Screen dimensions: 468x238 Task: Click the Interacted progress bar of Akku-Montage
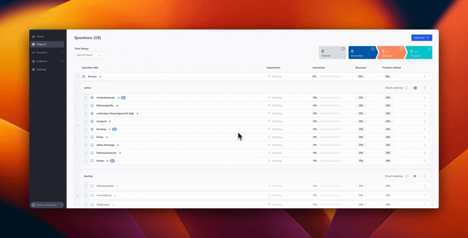tap(330, 145)
